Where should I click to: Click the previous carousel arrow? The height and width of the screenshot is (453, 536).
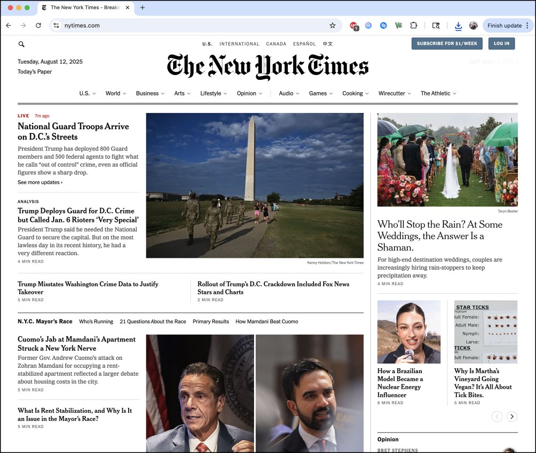tap(497, 417)
